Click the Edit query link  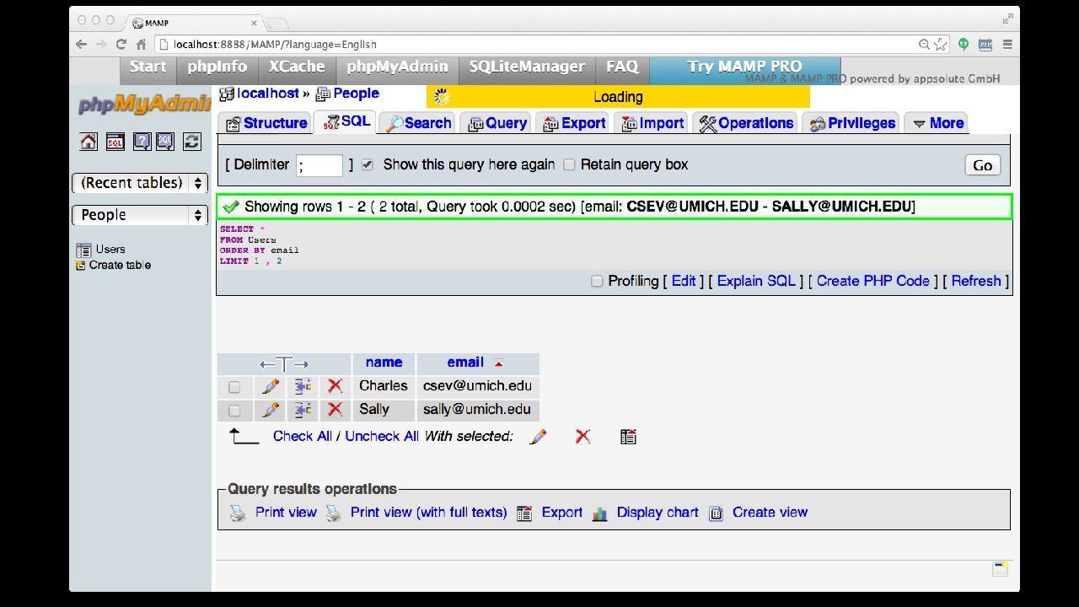click(684, 282)
